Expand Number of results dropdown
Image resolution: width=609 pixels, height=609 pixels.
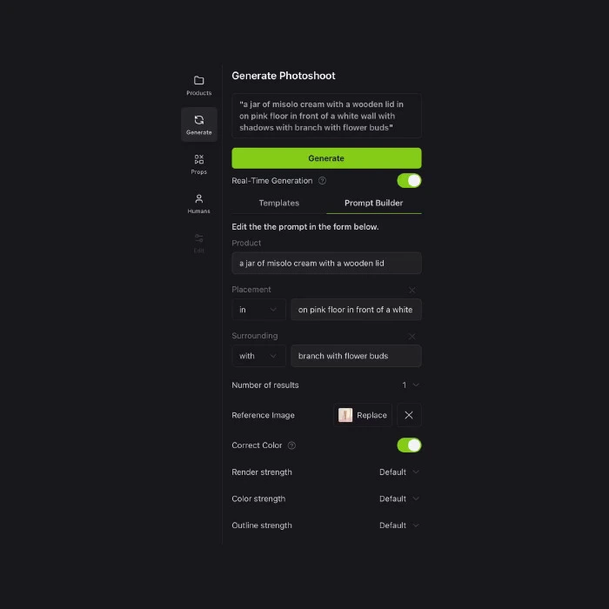point(411,385)
